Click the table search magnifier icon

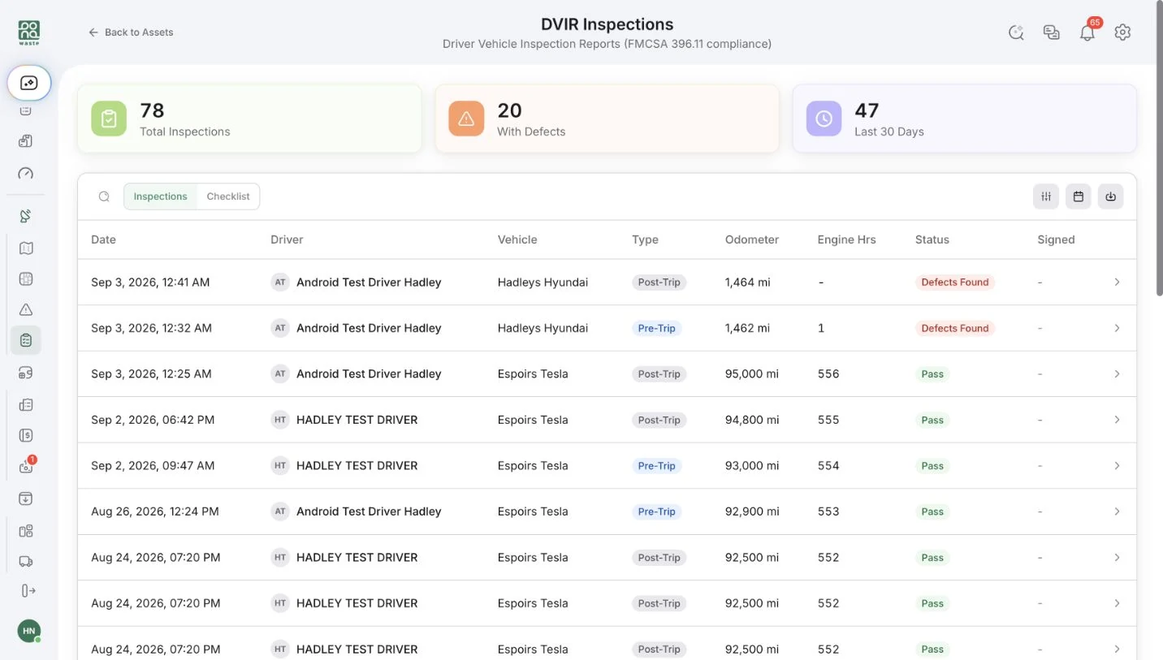point(104,196)
